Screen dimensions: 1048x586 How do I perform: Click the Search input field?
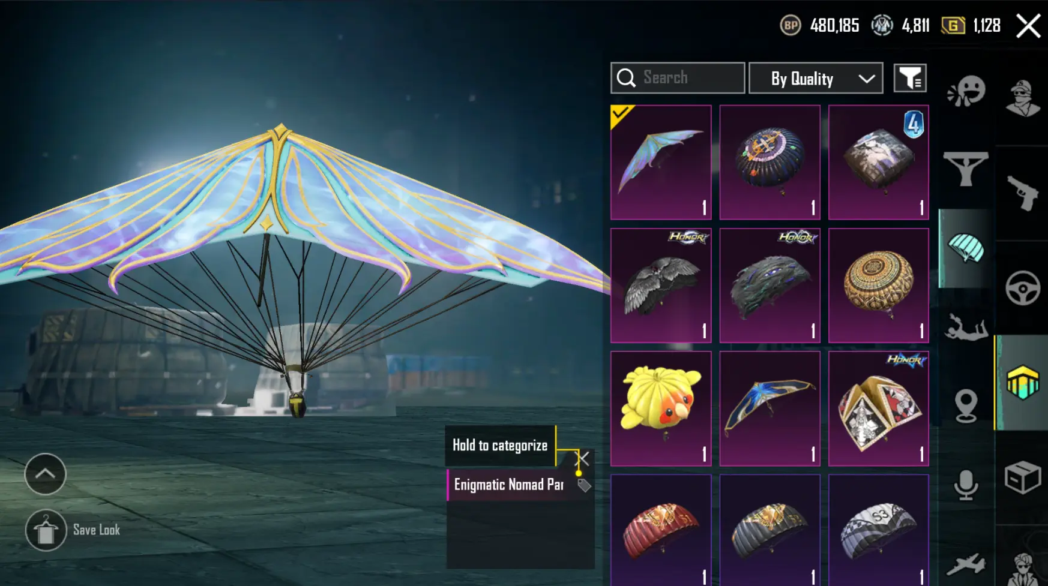pos(678,78)
